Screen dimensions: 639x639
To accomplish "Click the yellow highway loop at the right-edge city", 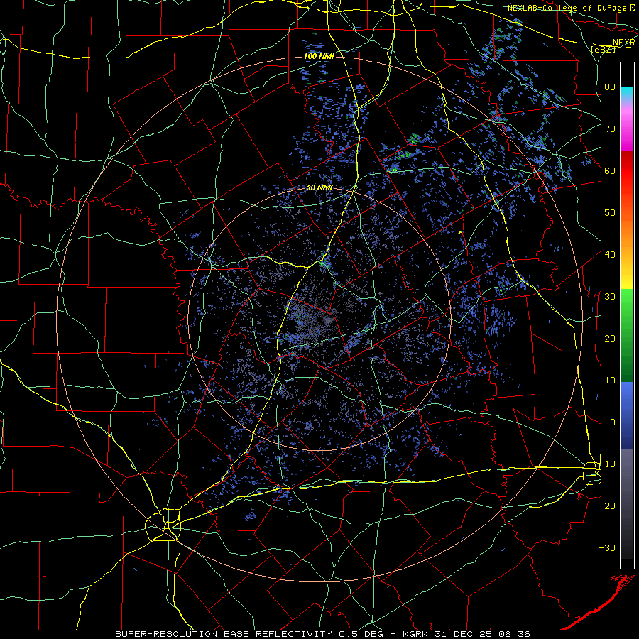I will click(591, 474).
